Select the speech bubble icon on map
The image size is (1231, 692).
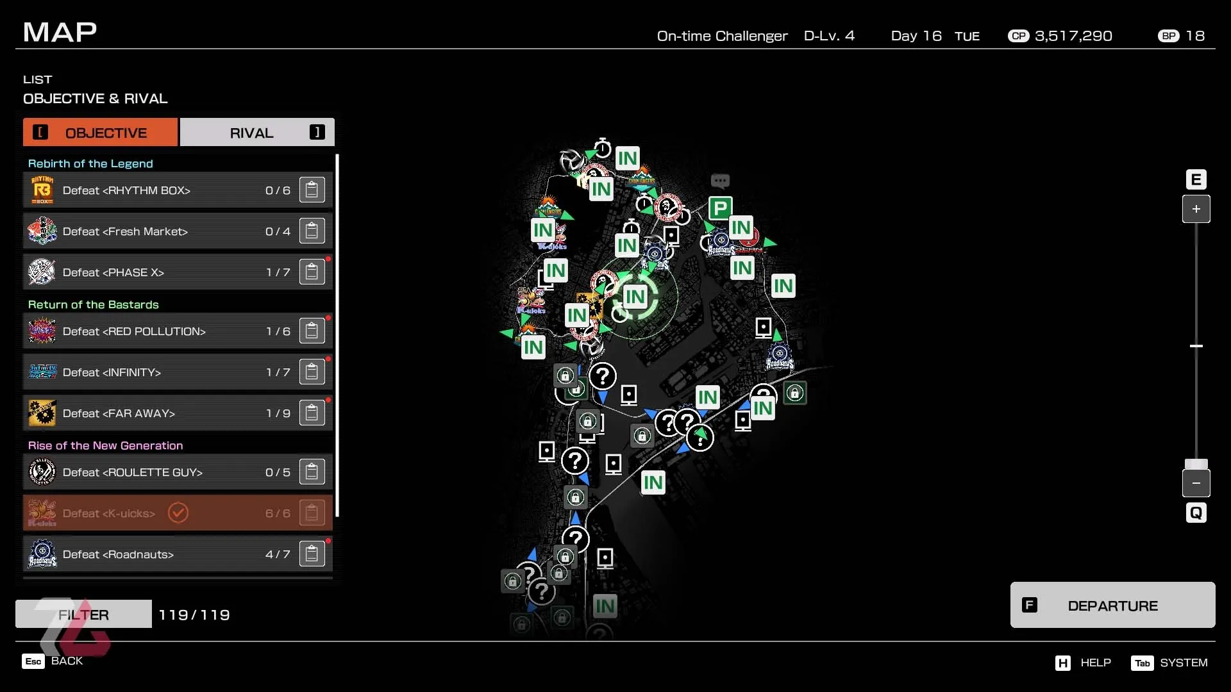point(720,181)
